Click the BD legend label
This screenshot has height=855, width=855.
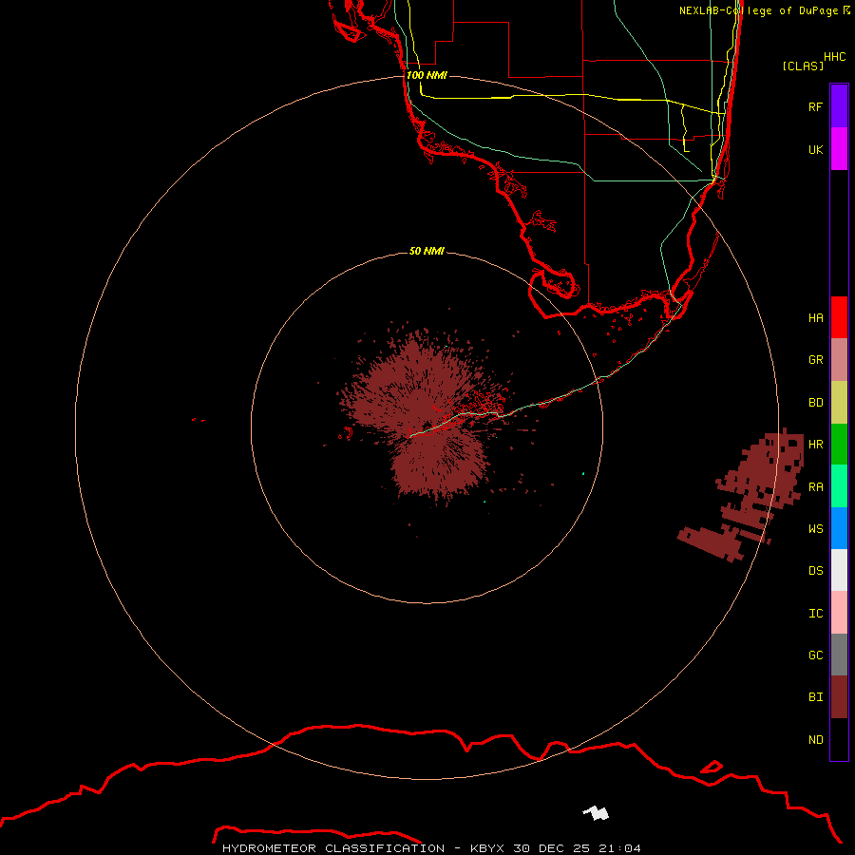click(815, 403)
